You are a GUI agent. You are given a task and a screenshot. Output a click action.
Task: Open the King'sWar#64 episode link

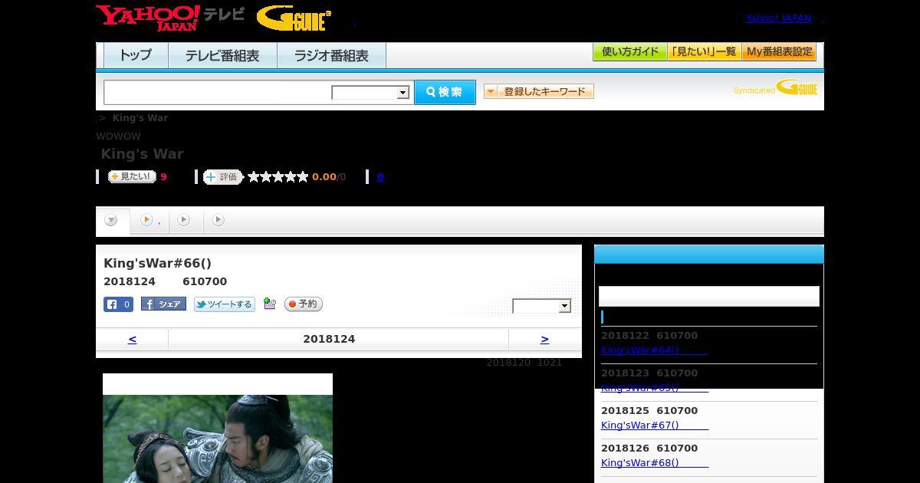654,350
